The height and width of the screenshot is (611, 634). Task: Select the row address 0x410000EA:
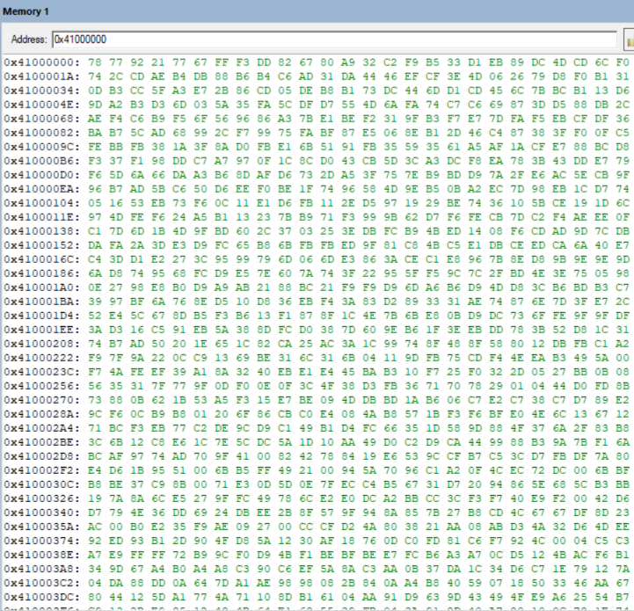click(x=42, y=189)
